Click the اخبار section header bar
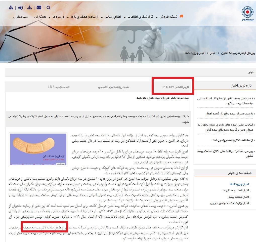Screen dimensions: 256x242 (131, 72)
